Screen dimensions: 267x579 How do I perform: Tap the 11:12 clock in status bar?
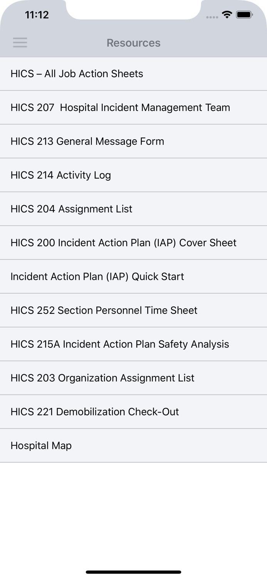(37, 15)
